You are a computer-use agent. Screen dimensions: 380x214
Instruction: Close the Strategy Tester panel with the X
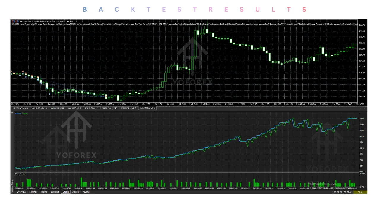tap(12, 113)
